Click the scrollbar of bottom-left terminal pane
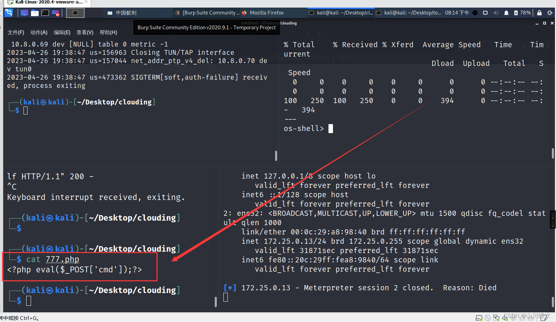556x322 pixels. 216,302
